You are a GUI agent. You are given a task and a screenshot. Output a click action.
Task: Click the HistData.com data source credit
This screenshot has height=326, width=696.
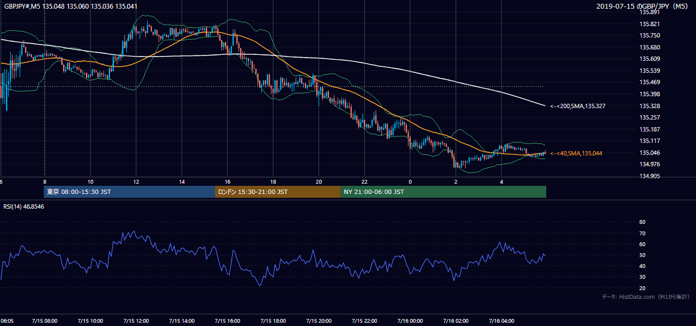[x=646, y=297]
